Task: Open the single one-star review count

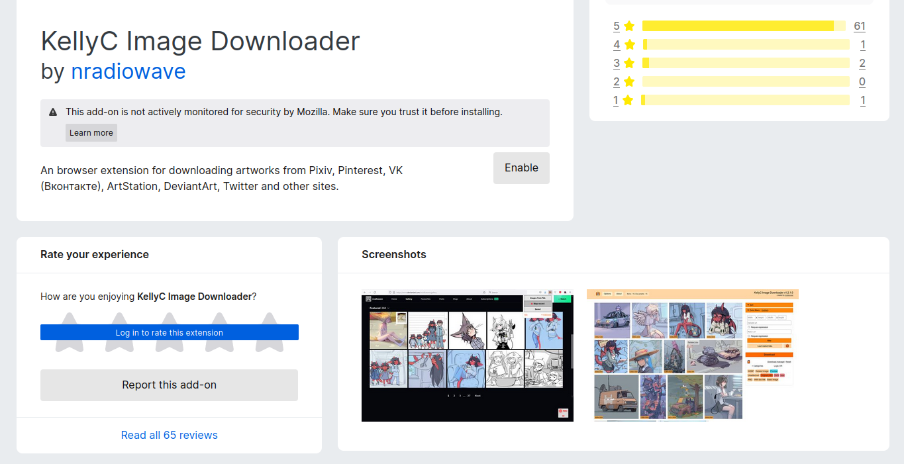Action: (863, 101)
